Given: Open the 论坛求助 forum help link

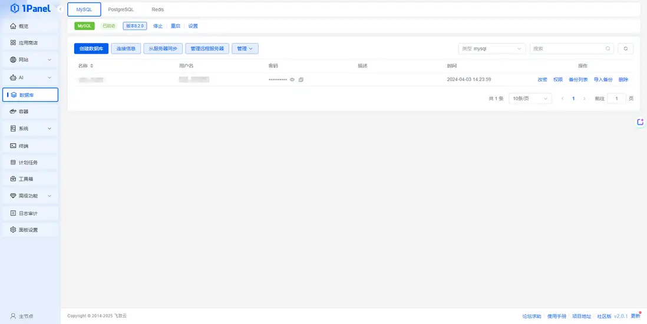Looking at the screenshot, I should pyautogui.click(x=532, y=316).
